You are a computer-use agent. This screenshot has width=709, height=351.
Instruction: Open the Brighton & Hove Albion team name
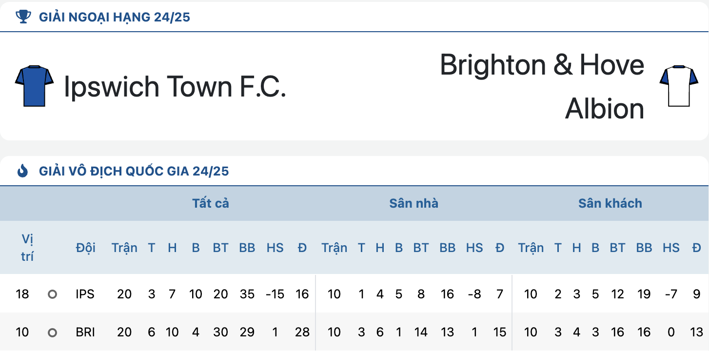pyautogui.click(x=542, y=86)
